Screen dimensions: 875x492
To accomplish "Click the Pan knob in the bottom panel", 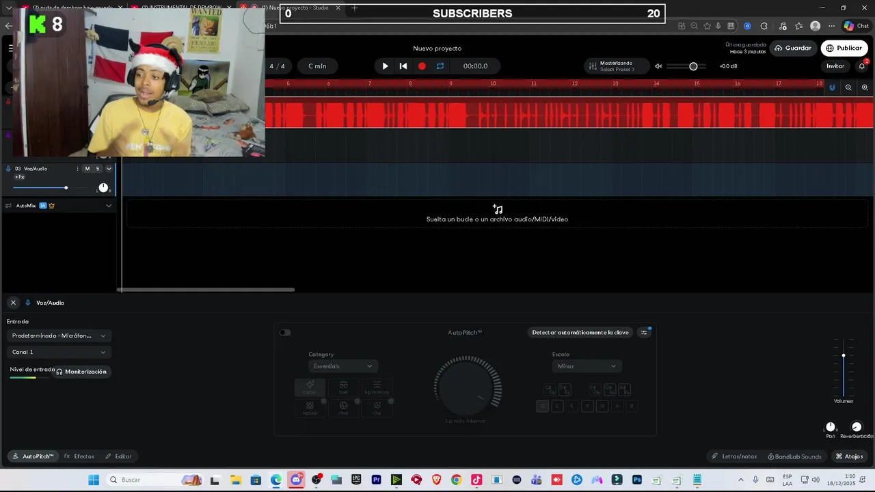I will 831,427.
